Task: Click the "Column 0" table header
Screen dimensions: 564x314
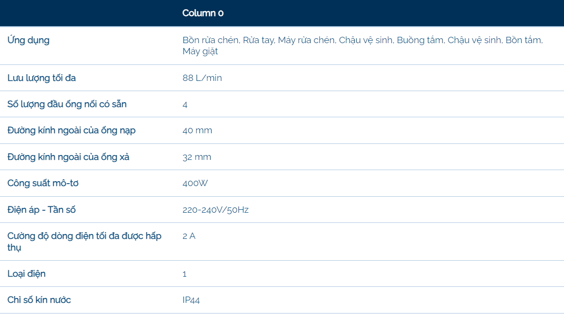Action: tap(203, 13)
